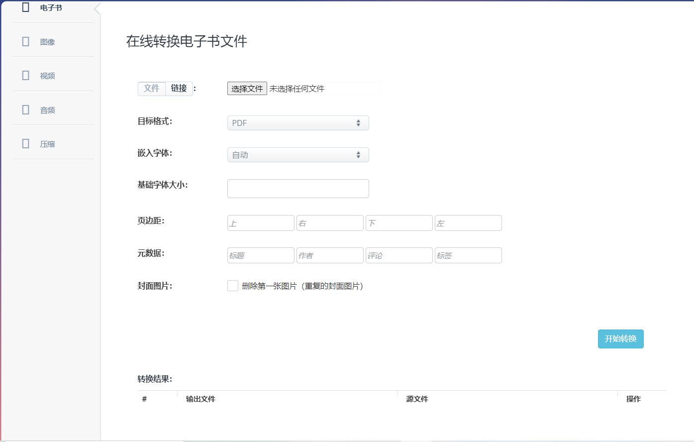Select the 左 margin input field
The image size is (694, 442).
click(468, 223)
